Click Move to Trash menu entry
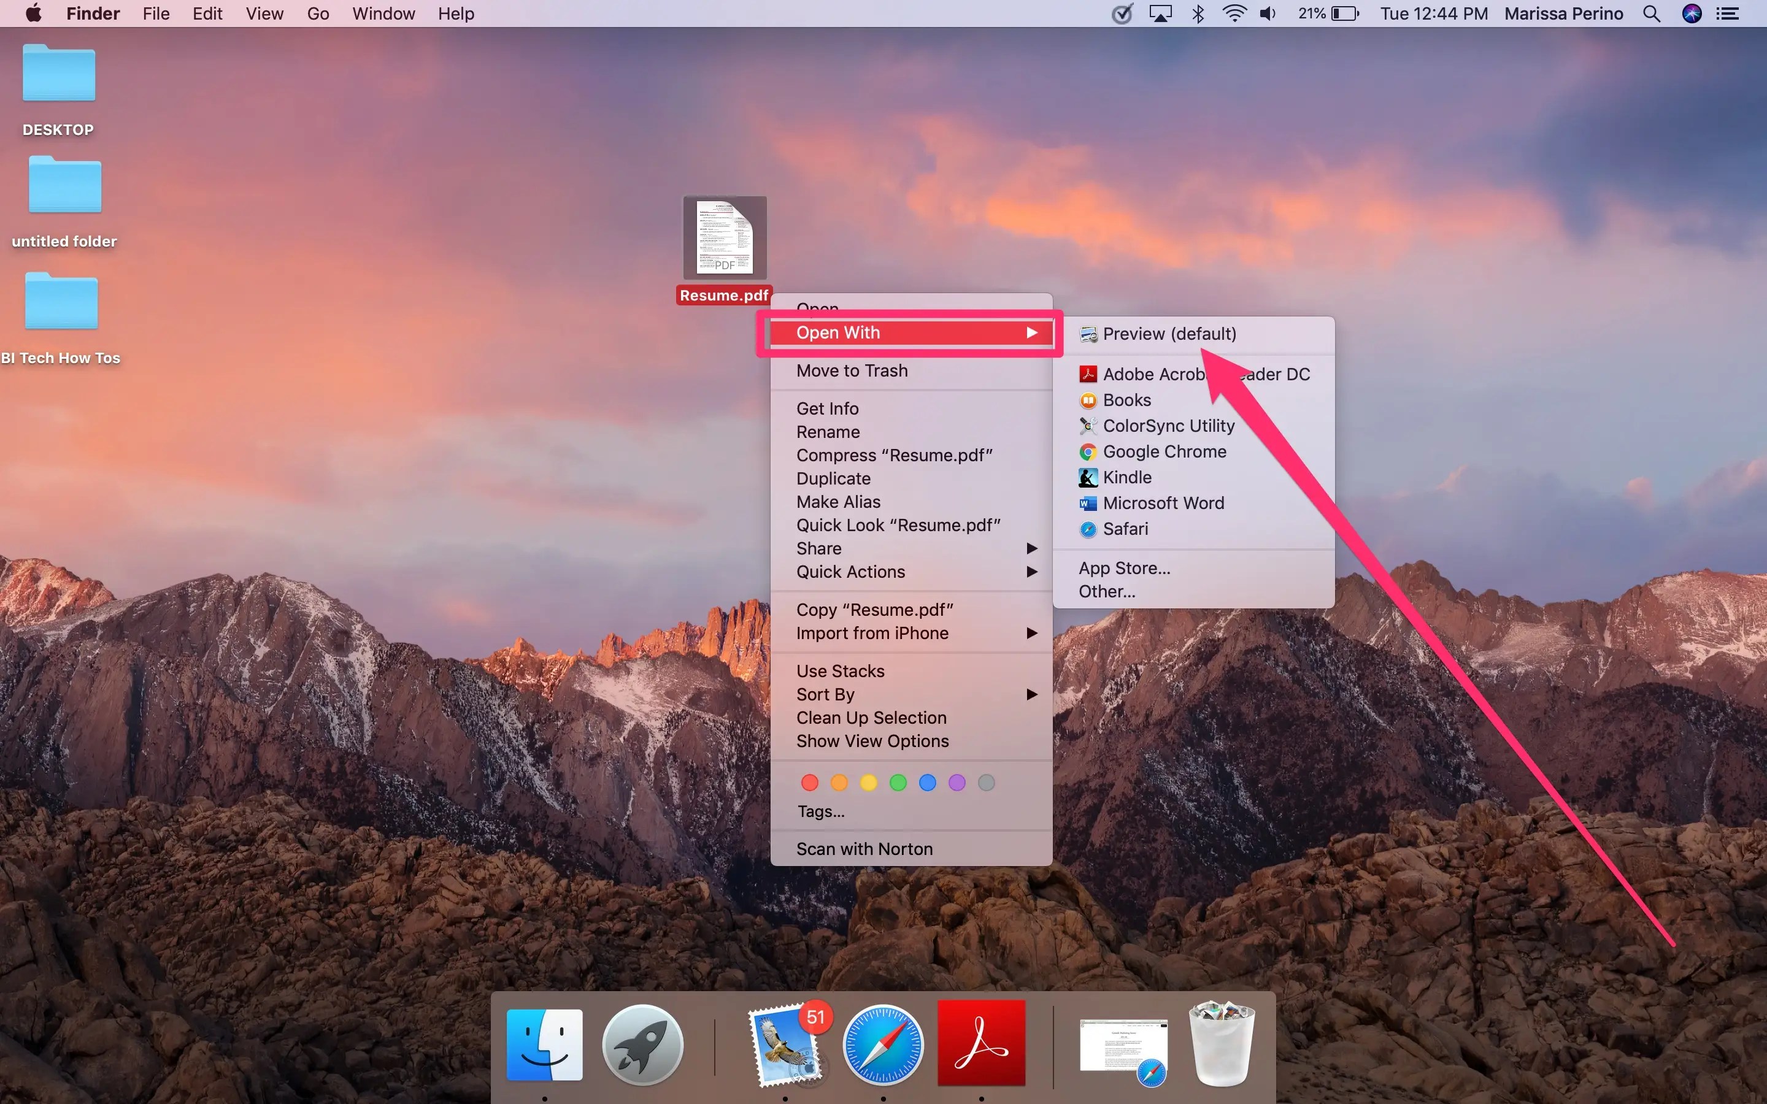 [x=852, y=371]
